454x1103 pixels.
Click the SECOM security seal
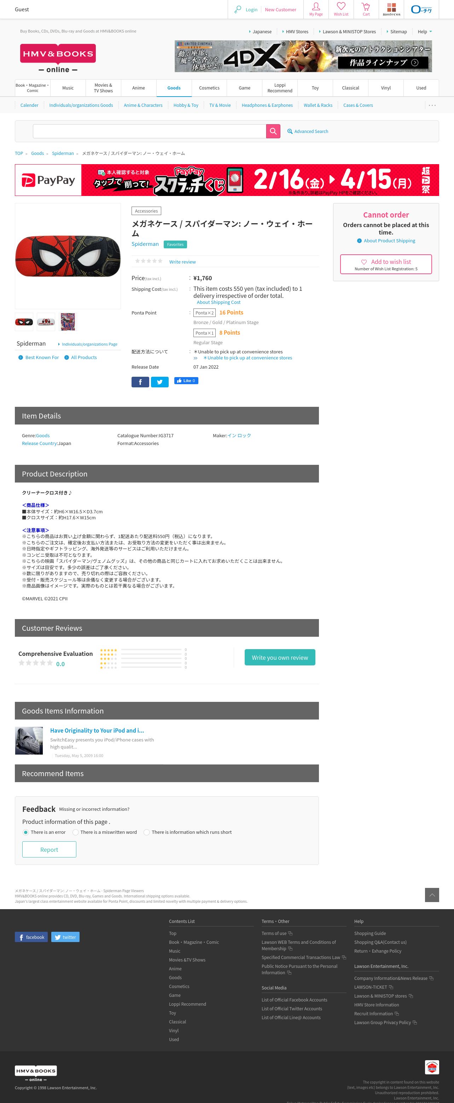tap(432, 1067)
